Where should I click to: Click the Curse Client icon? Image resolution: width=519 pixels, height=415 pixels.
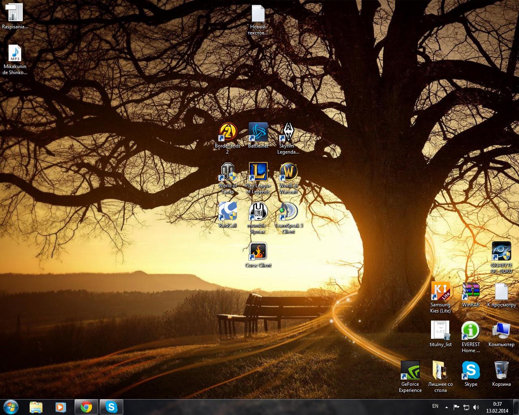point(258,251)
